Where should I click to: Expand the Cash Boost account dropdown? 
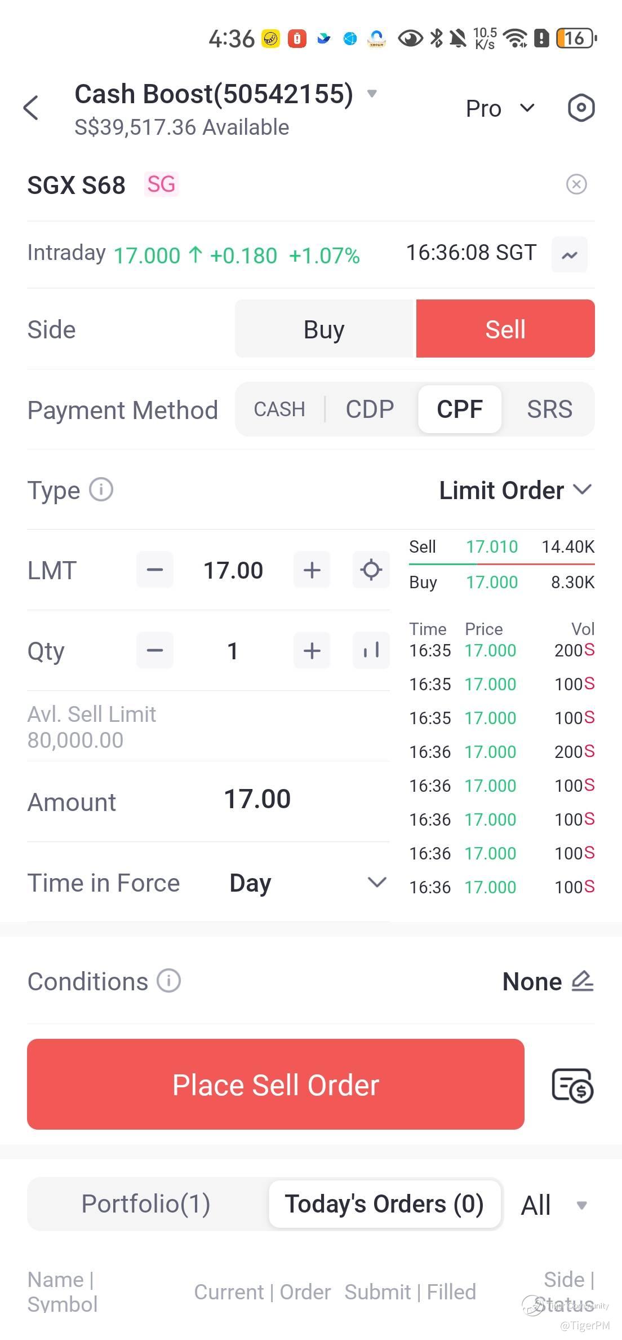[372, 94]
